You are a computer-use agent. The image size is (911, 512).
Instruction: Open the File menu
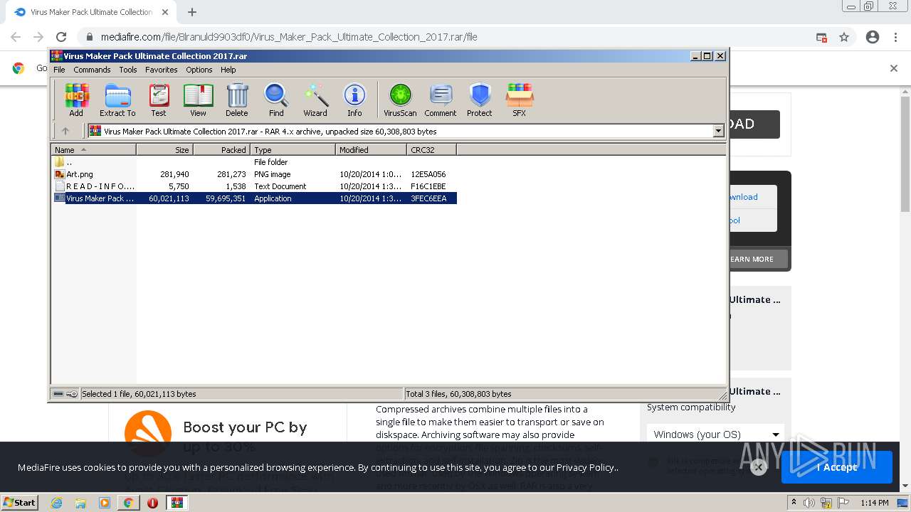coord(59,70)
